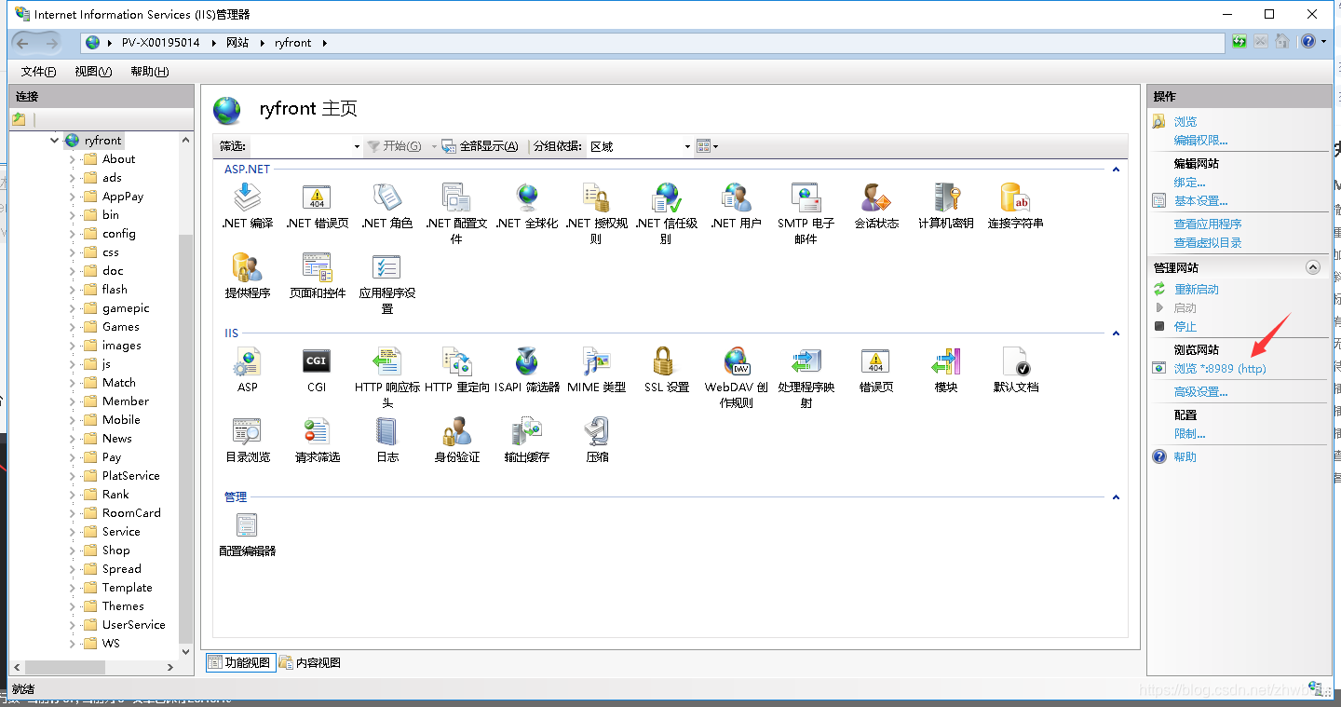Click the 筛选 filter input field
This screenshot has width=1341, height=707.
coord(301,146)
